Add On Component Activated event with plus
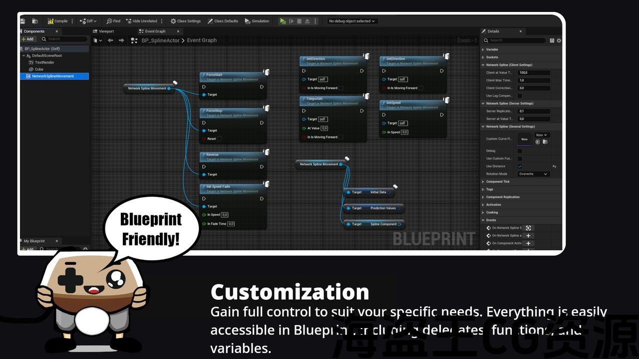The image size is (639, 359). click(x=528, y=243)
